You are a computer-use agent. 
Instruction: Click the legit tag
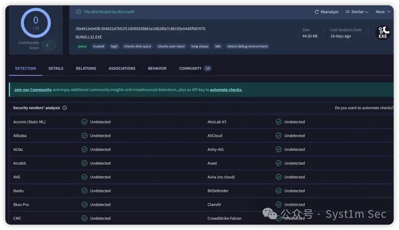(x=114, y=46)
